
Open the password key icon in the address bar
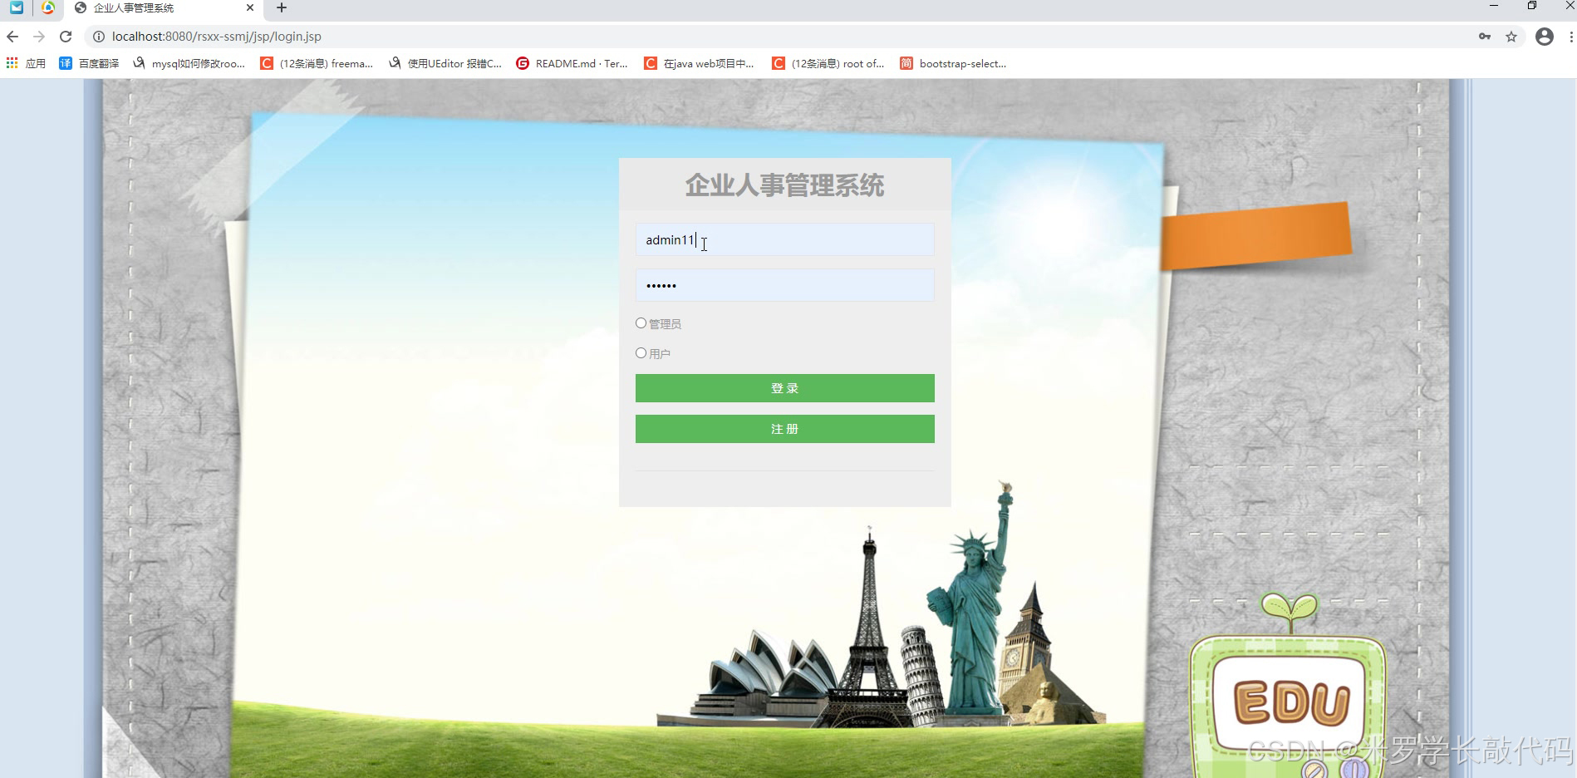pyautogui.click(x=1485, y=37)
